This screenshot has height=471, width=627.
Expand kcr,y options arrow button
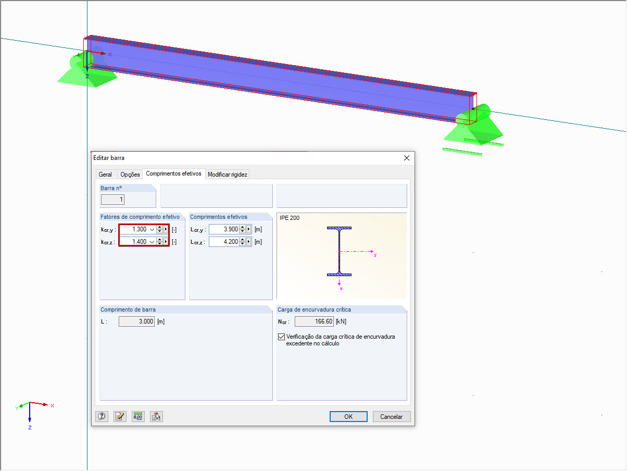pyautogui.click(x=166, y=229)
